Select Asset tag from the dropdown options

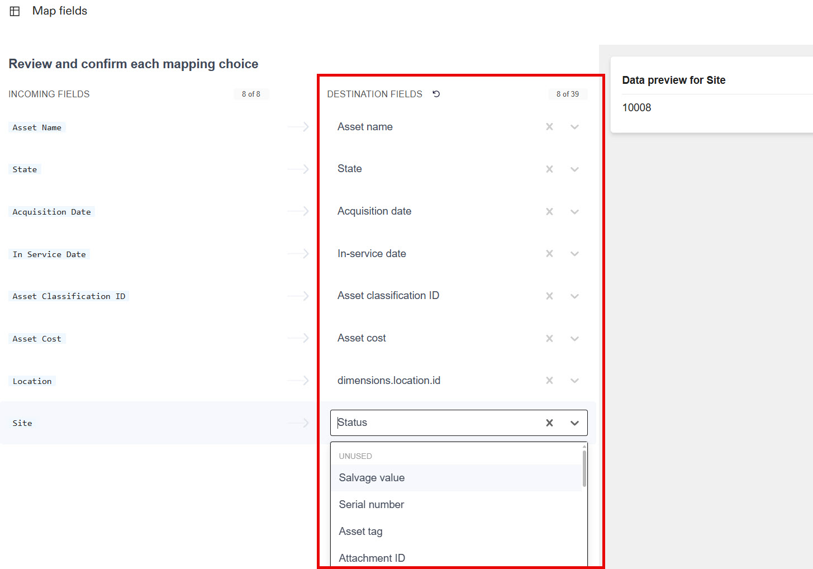(360, 531)
